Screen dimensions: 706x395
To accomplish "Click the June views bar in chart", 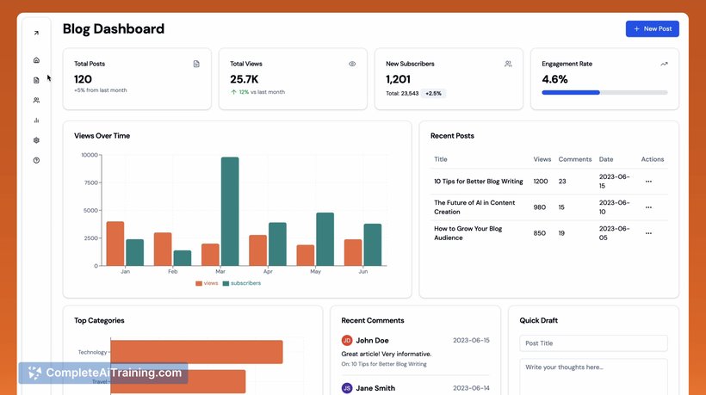I will tap(353, 253).
